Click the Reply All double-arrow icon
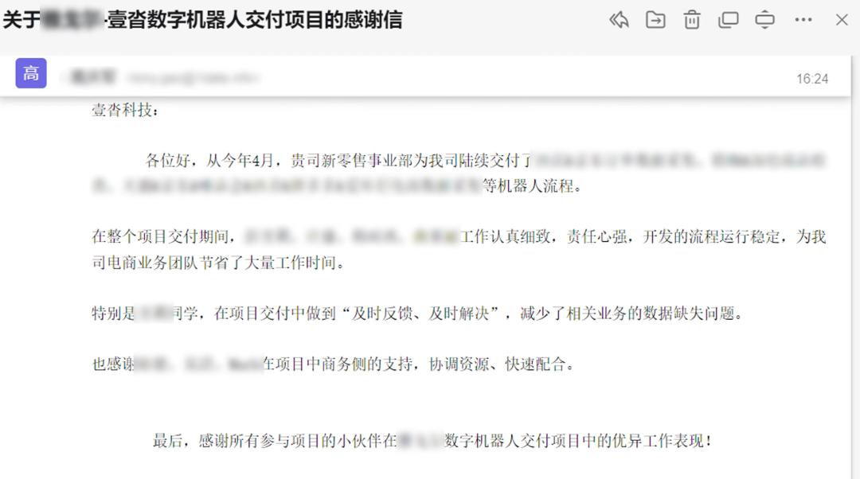The height and width of the screenshot is (479, 860). pos(619,20)
